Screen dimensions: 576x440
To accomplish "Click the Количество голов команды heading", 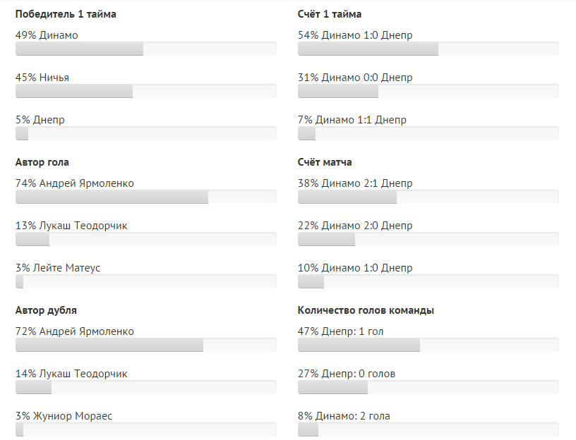I will 366,310.
